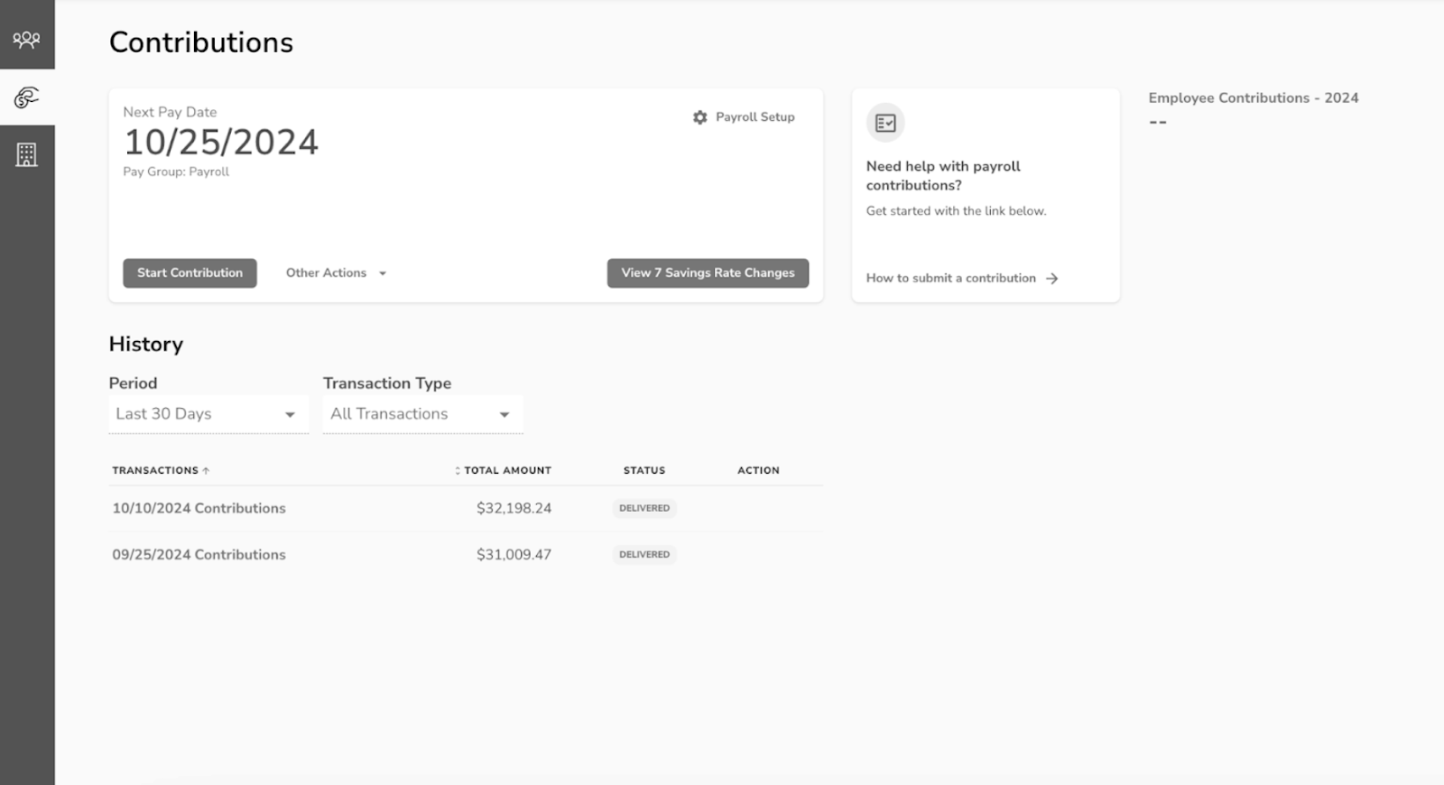Click the checklist icon in help card
Screen dimensions: 1444x785
(885, 123)
